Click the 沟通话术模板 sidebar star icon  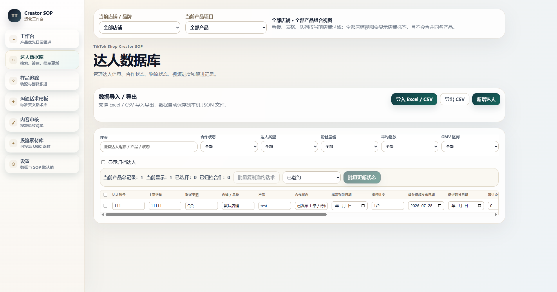pos(13,102)
